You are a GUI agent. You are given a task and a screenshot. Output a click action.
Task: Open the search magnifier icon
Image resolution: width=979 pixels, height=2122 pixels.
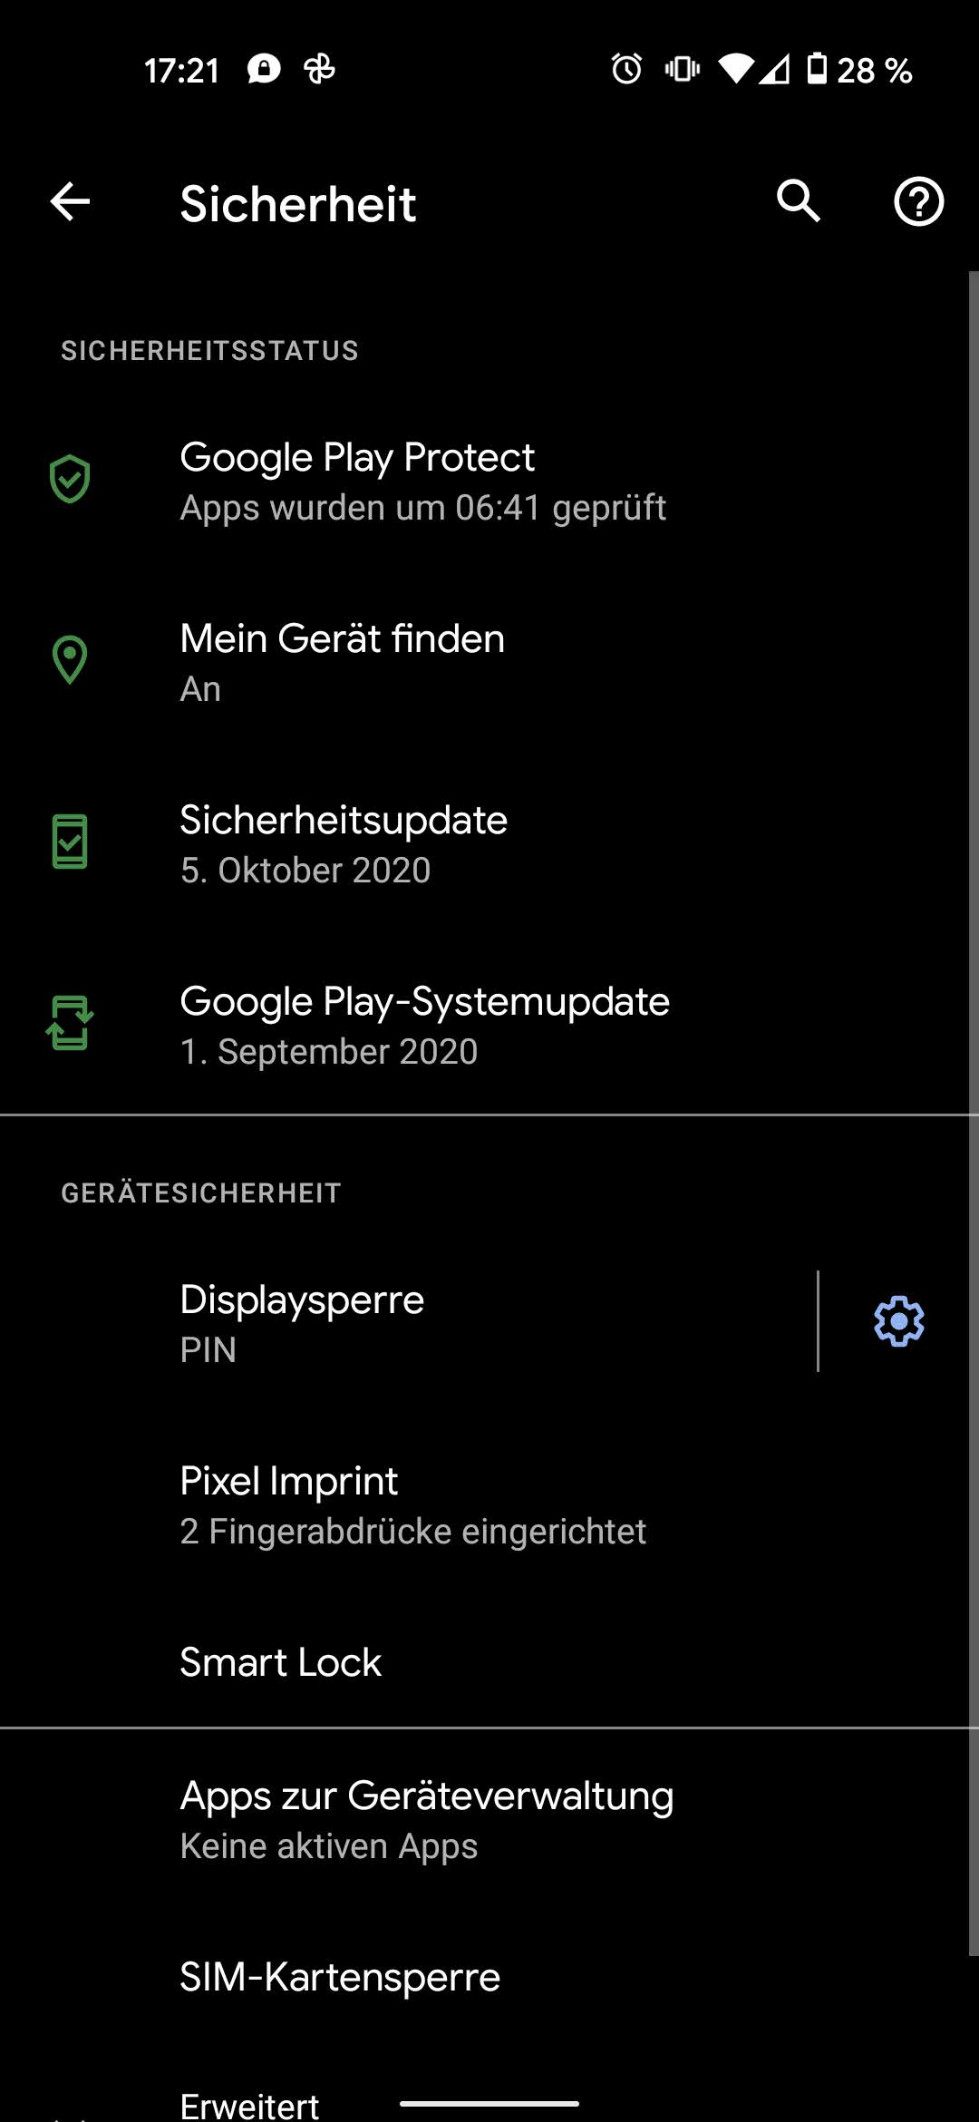[x=799, y=201]
